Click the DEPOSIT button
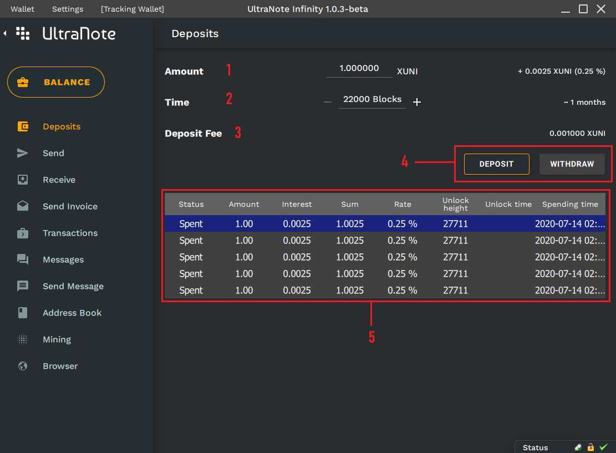The height and width of the screenshot is (453, 616). [497, 164]
